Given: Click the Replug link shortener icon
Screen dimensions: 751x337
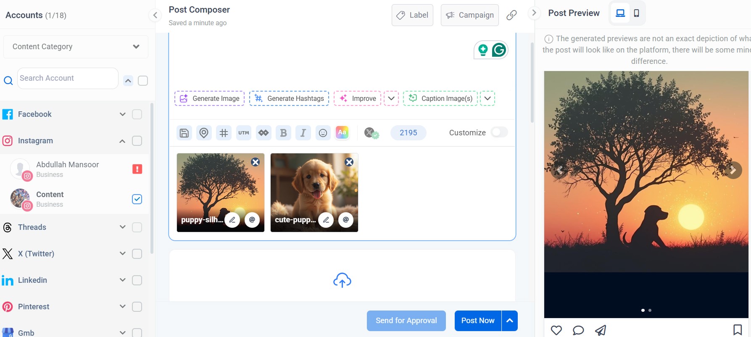Looking at the screenshot, I should [264, 133].
